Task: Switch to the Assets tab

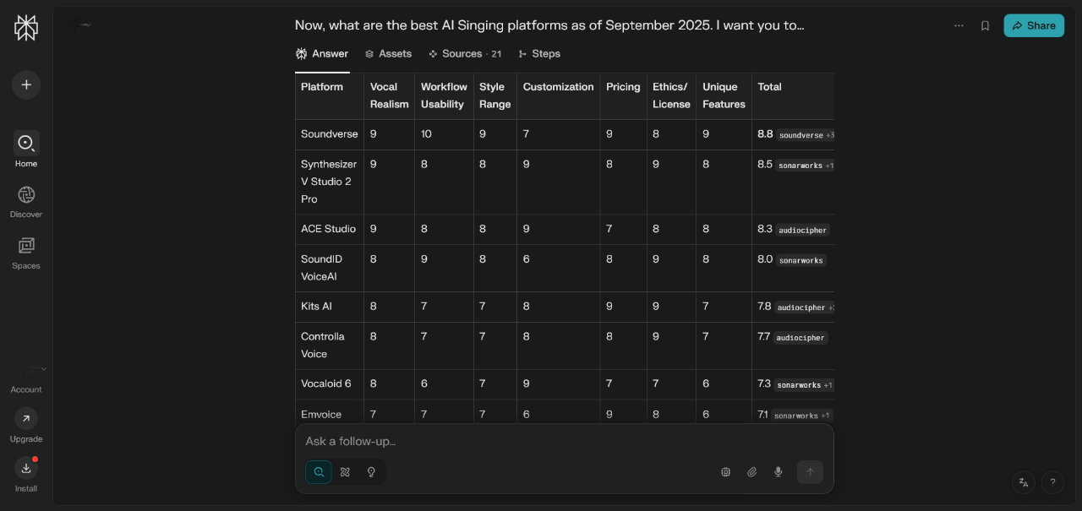Action: point(388,53)
